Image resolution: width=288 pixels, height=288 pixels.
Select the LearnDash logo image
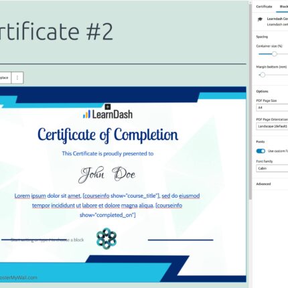[x=108, y=115]
